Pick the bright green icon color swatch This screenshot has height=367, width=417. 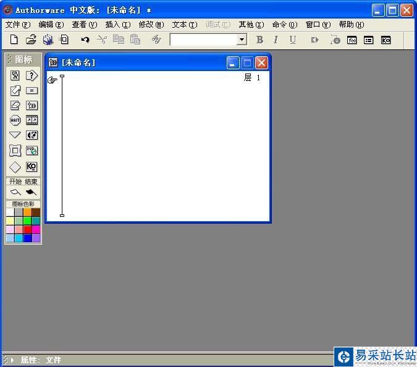tap(27, 221)
